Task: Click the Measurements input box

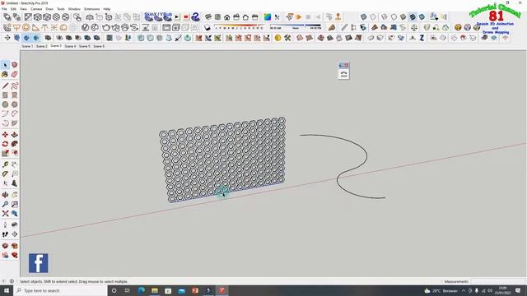Action: (x=497, y=281)
